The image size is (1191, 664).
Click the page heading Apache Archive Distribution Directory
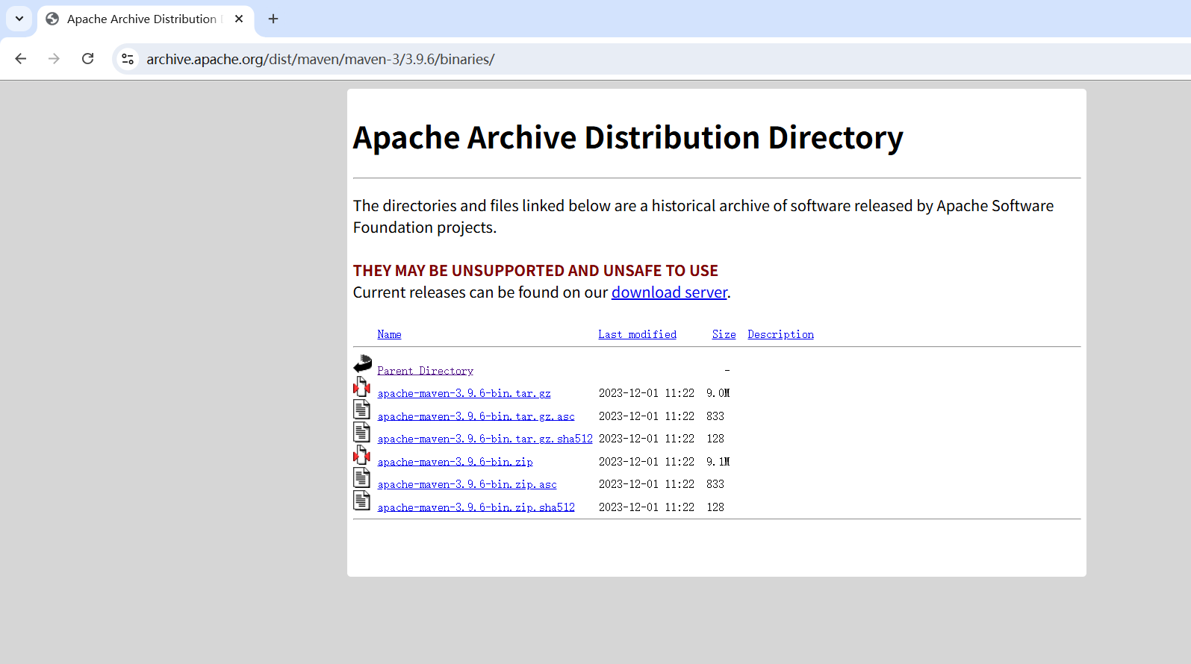(x=628, y=138)
